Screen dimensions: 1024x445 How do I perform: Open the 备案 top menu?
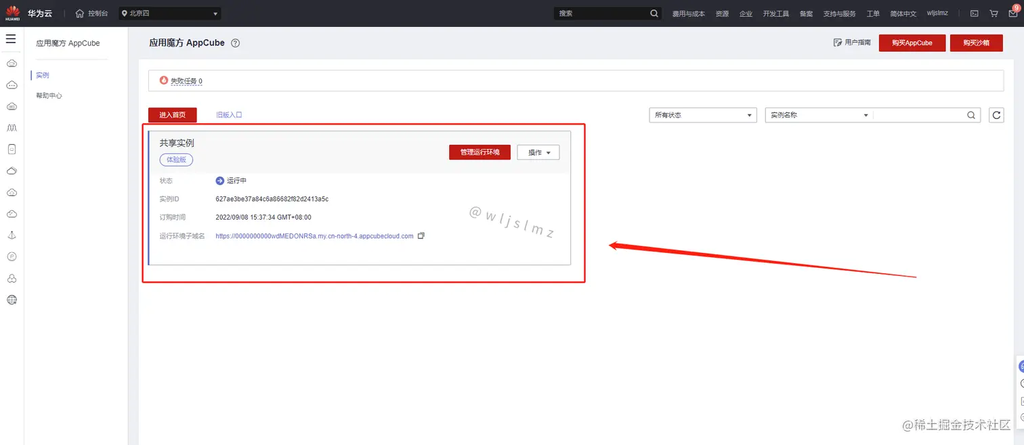click(806, 14)
